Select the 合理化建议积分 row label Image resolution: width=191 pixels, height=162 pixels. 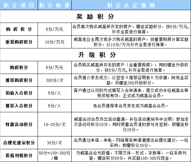point(19,143)
